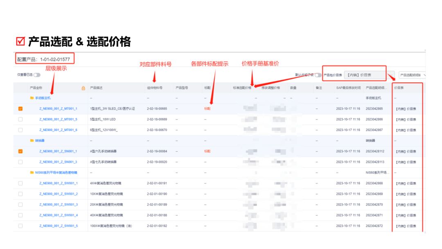Click description 5型主机_10W LED
This screenshot has height=249, width=442.
(103, 119)
